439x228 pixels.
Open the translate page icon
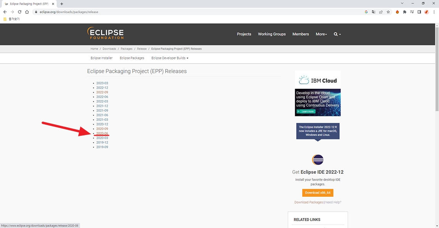[373, 12]
